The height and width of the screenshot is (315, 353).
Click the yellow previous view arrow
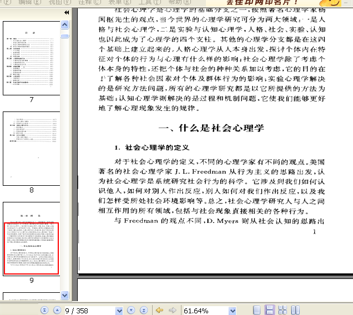click(x=160, y=310)
